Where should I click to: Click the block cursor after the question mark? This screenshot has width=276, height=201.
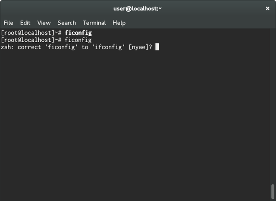tap(157, 47)
